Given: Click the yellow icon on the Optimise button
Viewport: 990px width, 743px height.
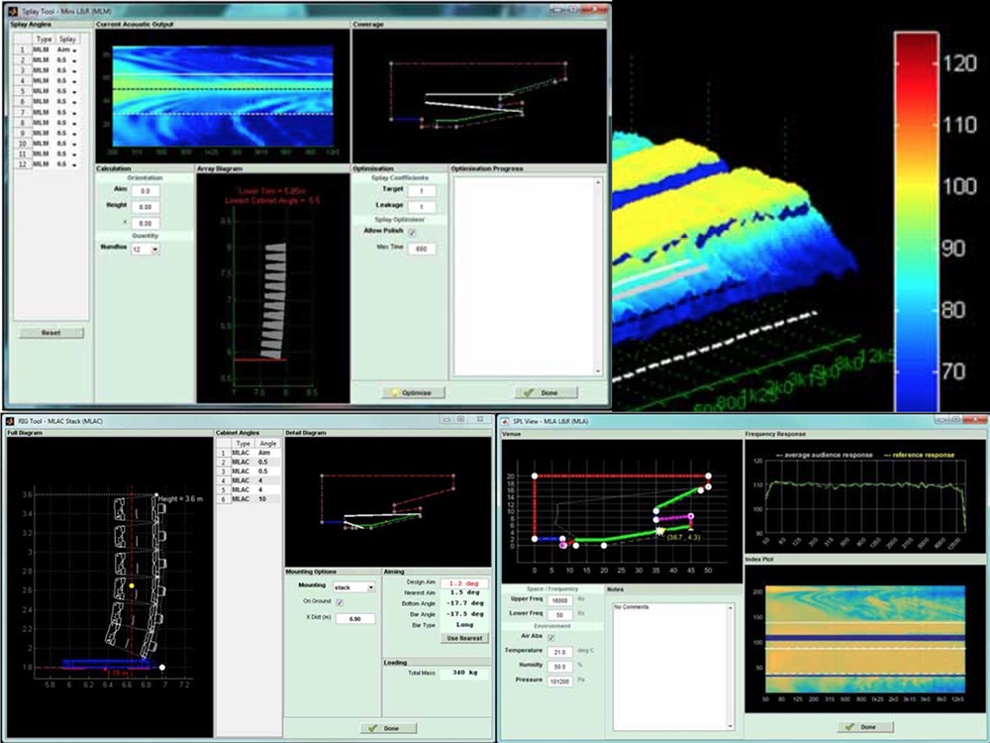Looking at the screenshot, I should (x=394, y=391).
